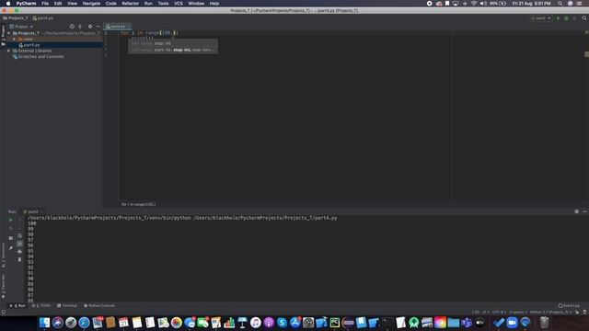Open Notification Center list icon
The image size is (589, 331).
click(x=580, y=4)
